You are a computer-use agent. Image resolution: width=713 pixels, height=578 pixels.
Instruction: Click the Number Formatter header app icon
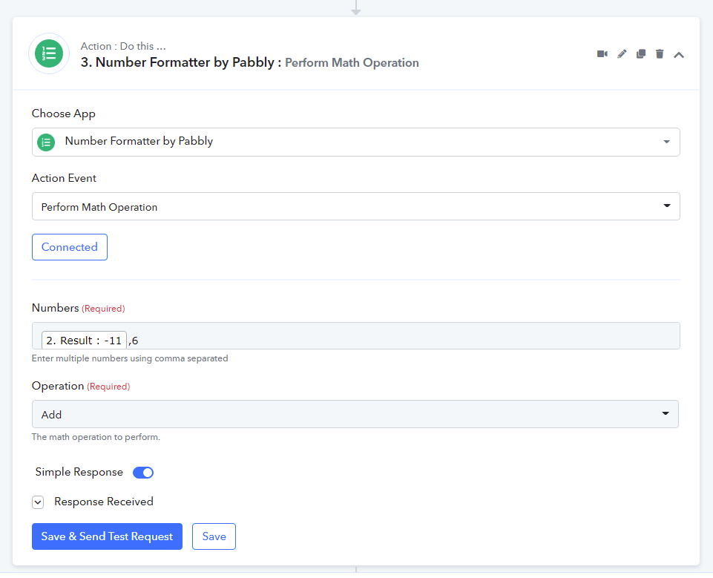pyautogui.click(x=49, y=53)
